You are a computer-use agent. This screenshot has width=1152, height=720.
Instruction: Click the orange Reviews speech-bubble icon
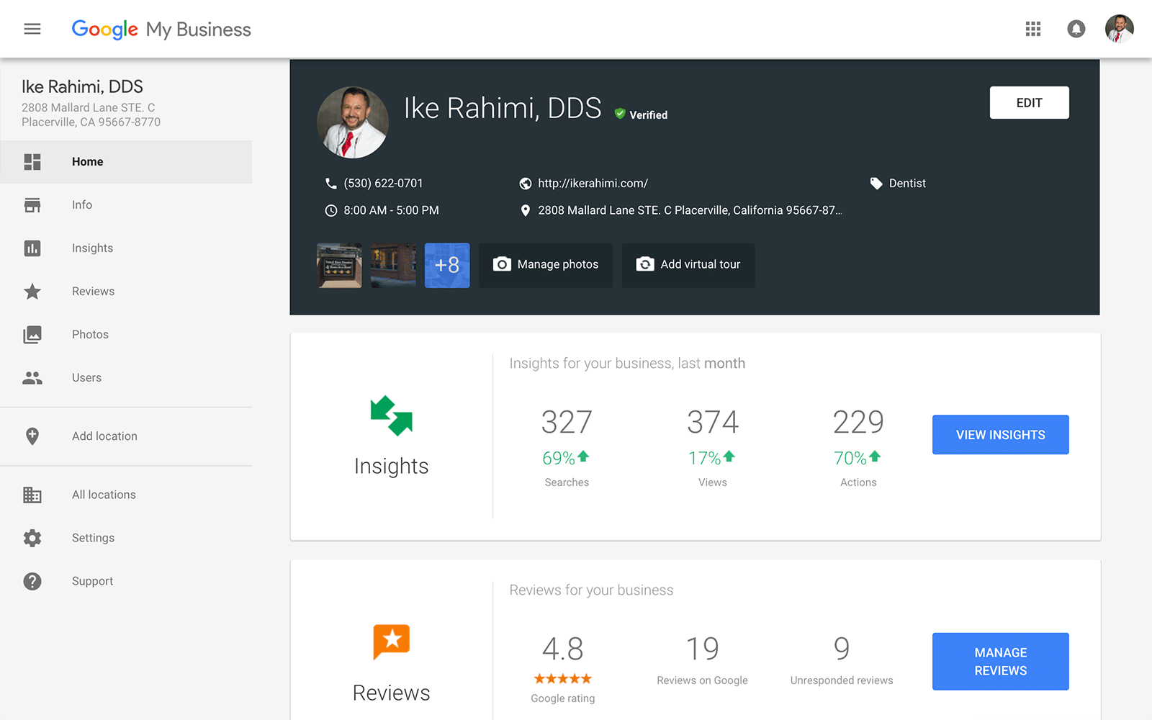coord(391,642)
